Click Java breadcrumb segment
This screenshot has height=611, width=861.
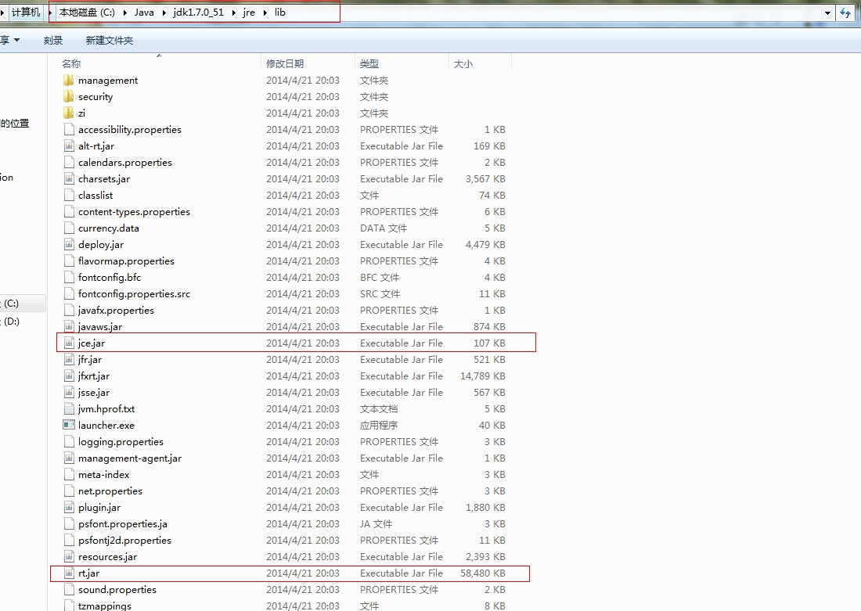tap(144, 12)
